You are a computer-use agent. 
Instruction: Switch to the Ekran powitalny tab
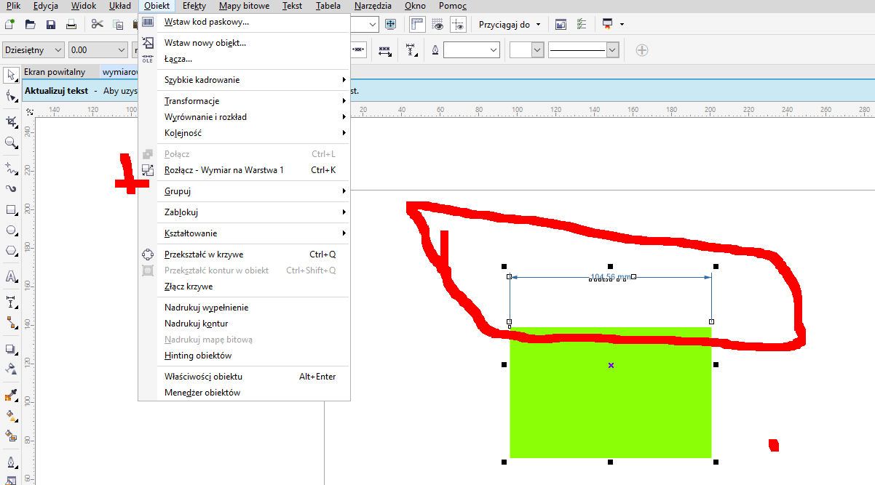click(x=55, y=72)
